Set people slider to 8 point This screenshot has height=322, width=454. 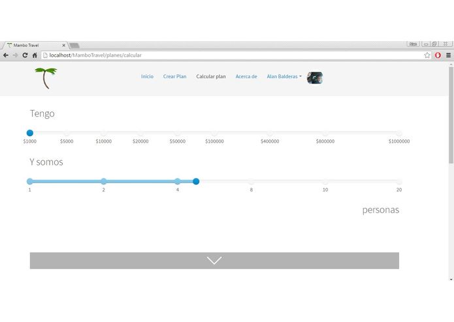tap(251, 181)
